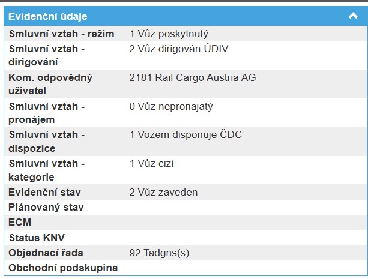The height and width of the screenshot is (279, 368).
Task: Click value 1 Vozem disponuje ČDC
Action: [186, 135]
